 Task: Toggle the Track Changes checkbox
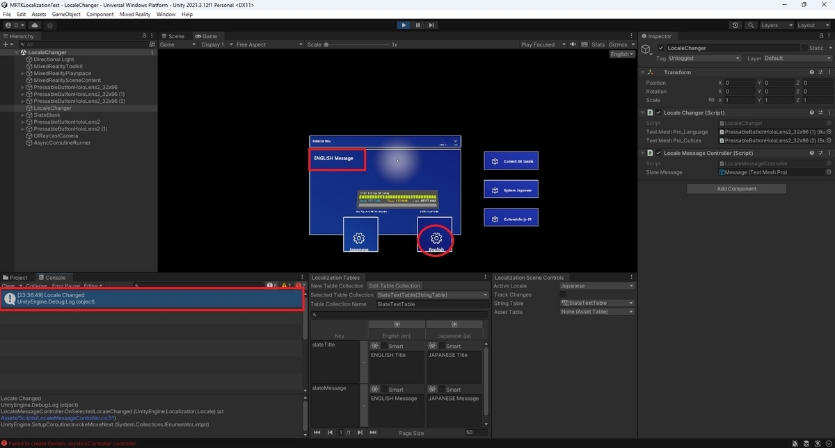[564, 294]
